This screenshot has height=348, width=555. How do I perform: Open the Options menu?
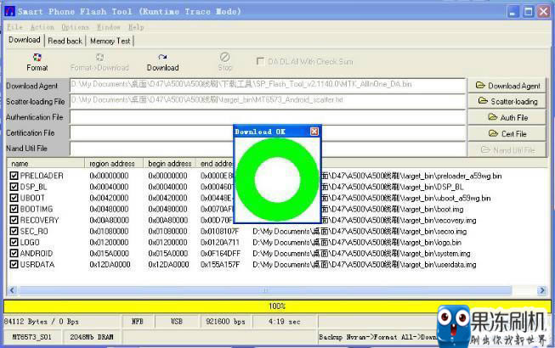point(75,27)
